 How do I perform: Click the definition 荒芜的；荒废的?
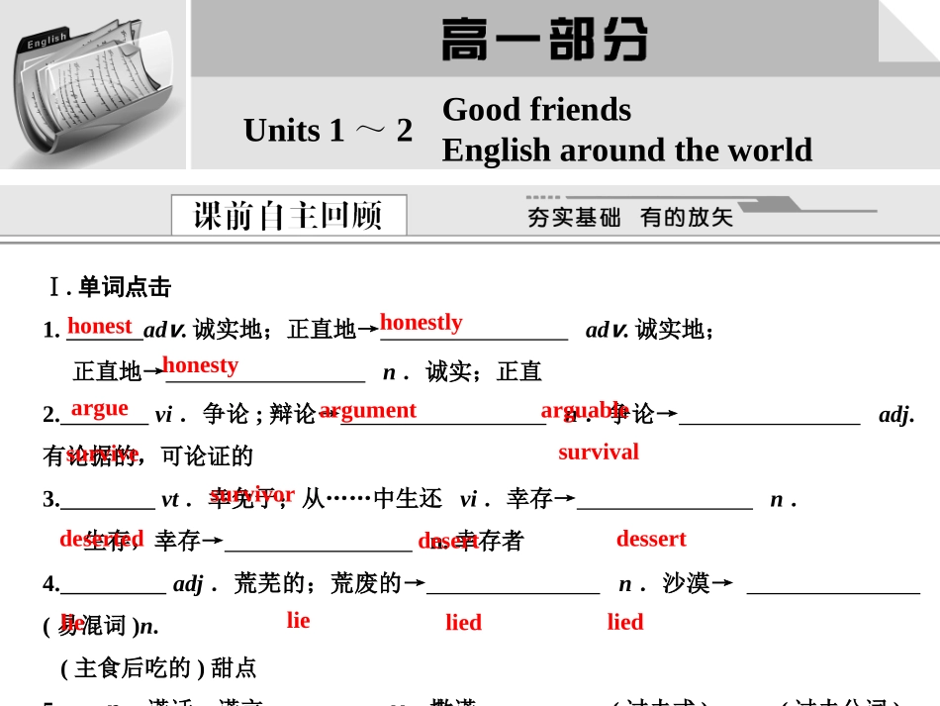[x=318, y=583]
